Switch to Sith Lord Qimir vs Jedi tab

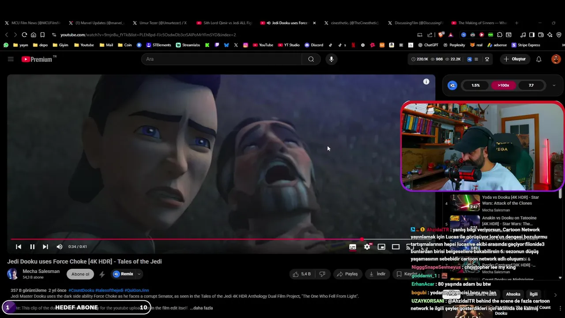225,23
